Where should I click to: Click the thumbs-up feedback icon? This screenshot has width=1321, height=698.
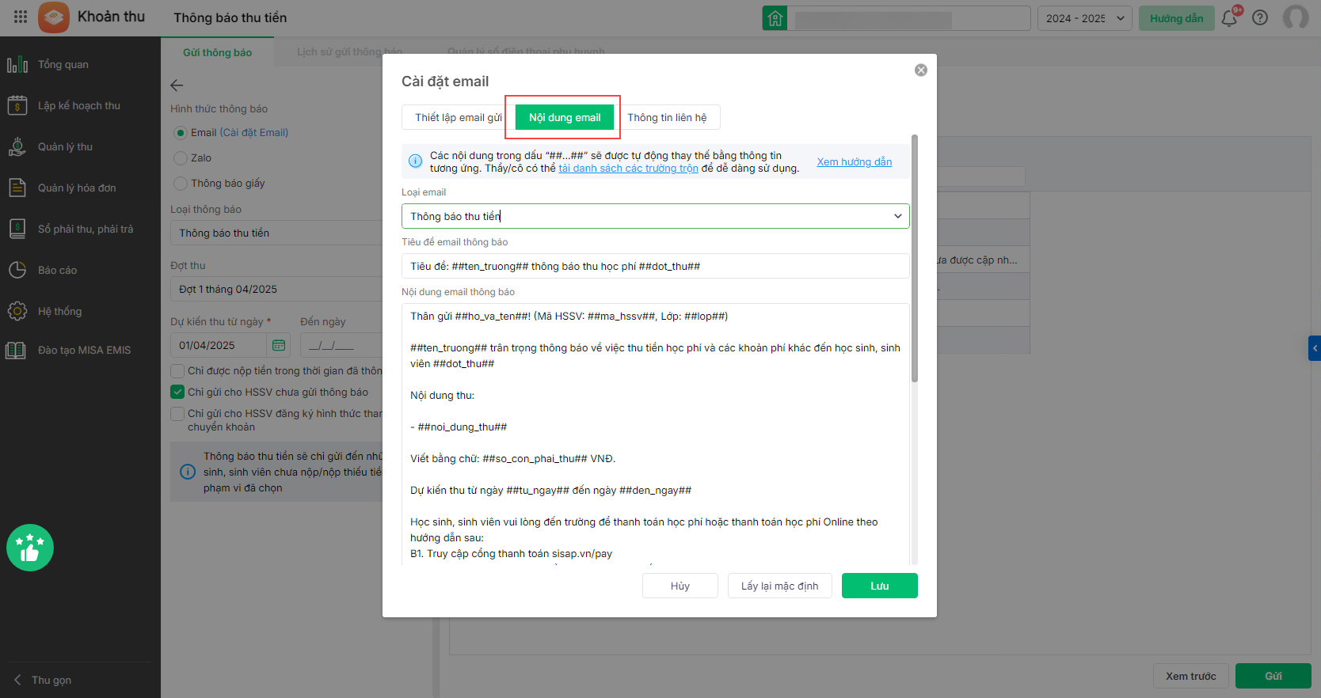pos(30,548)
